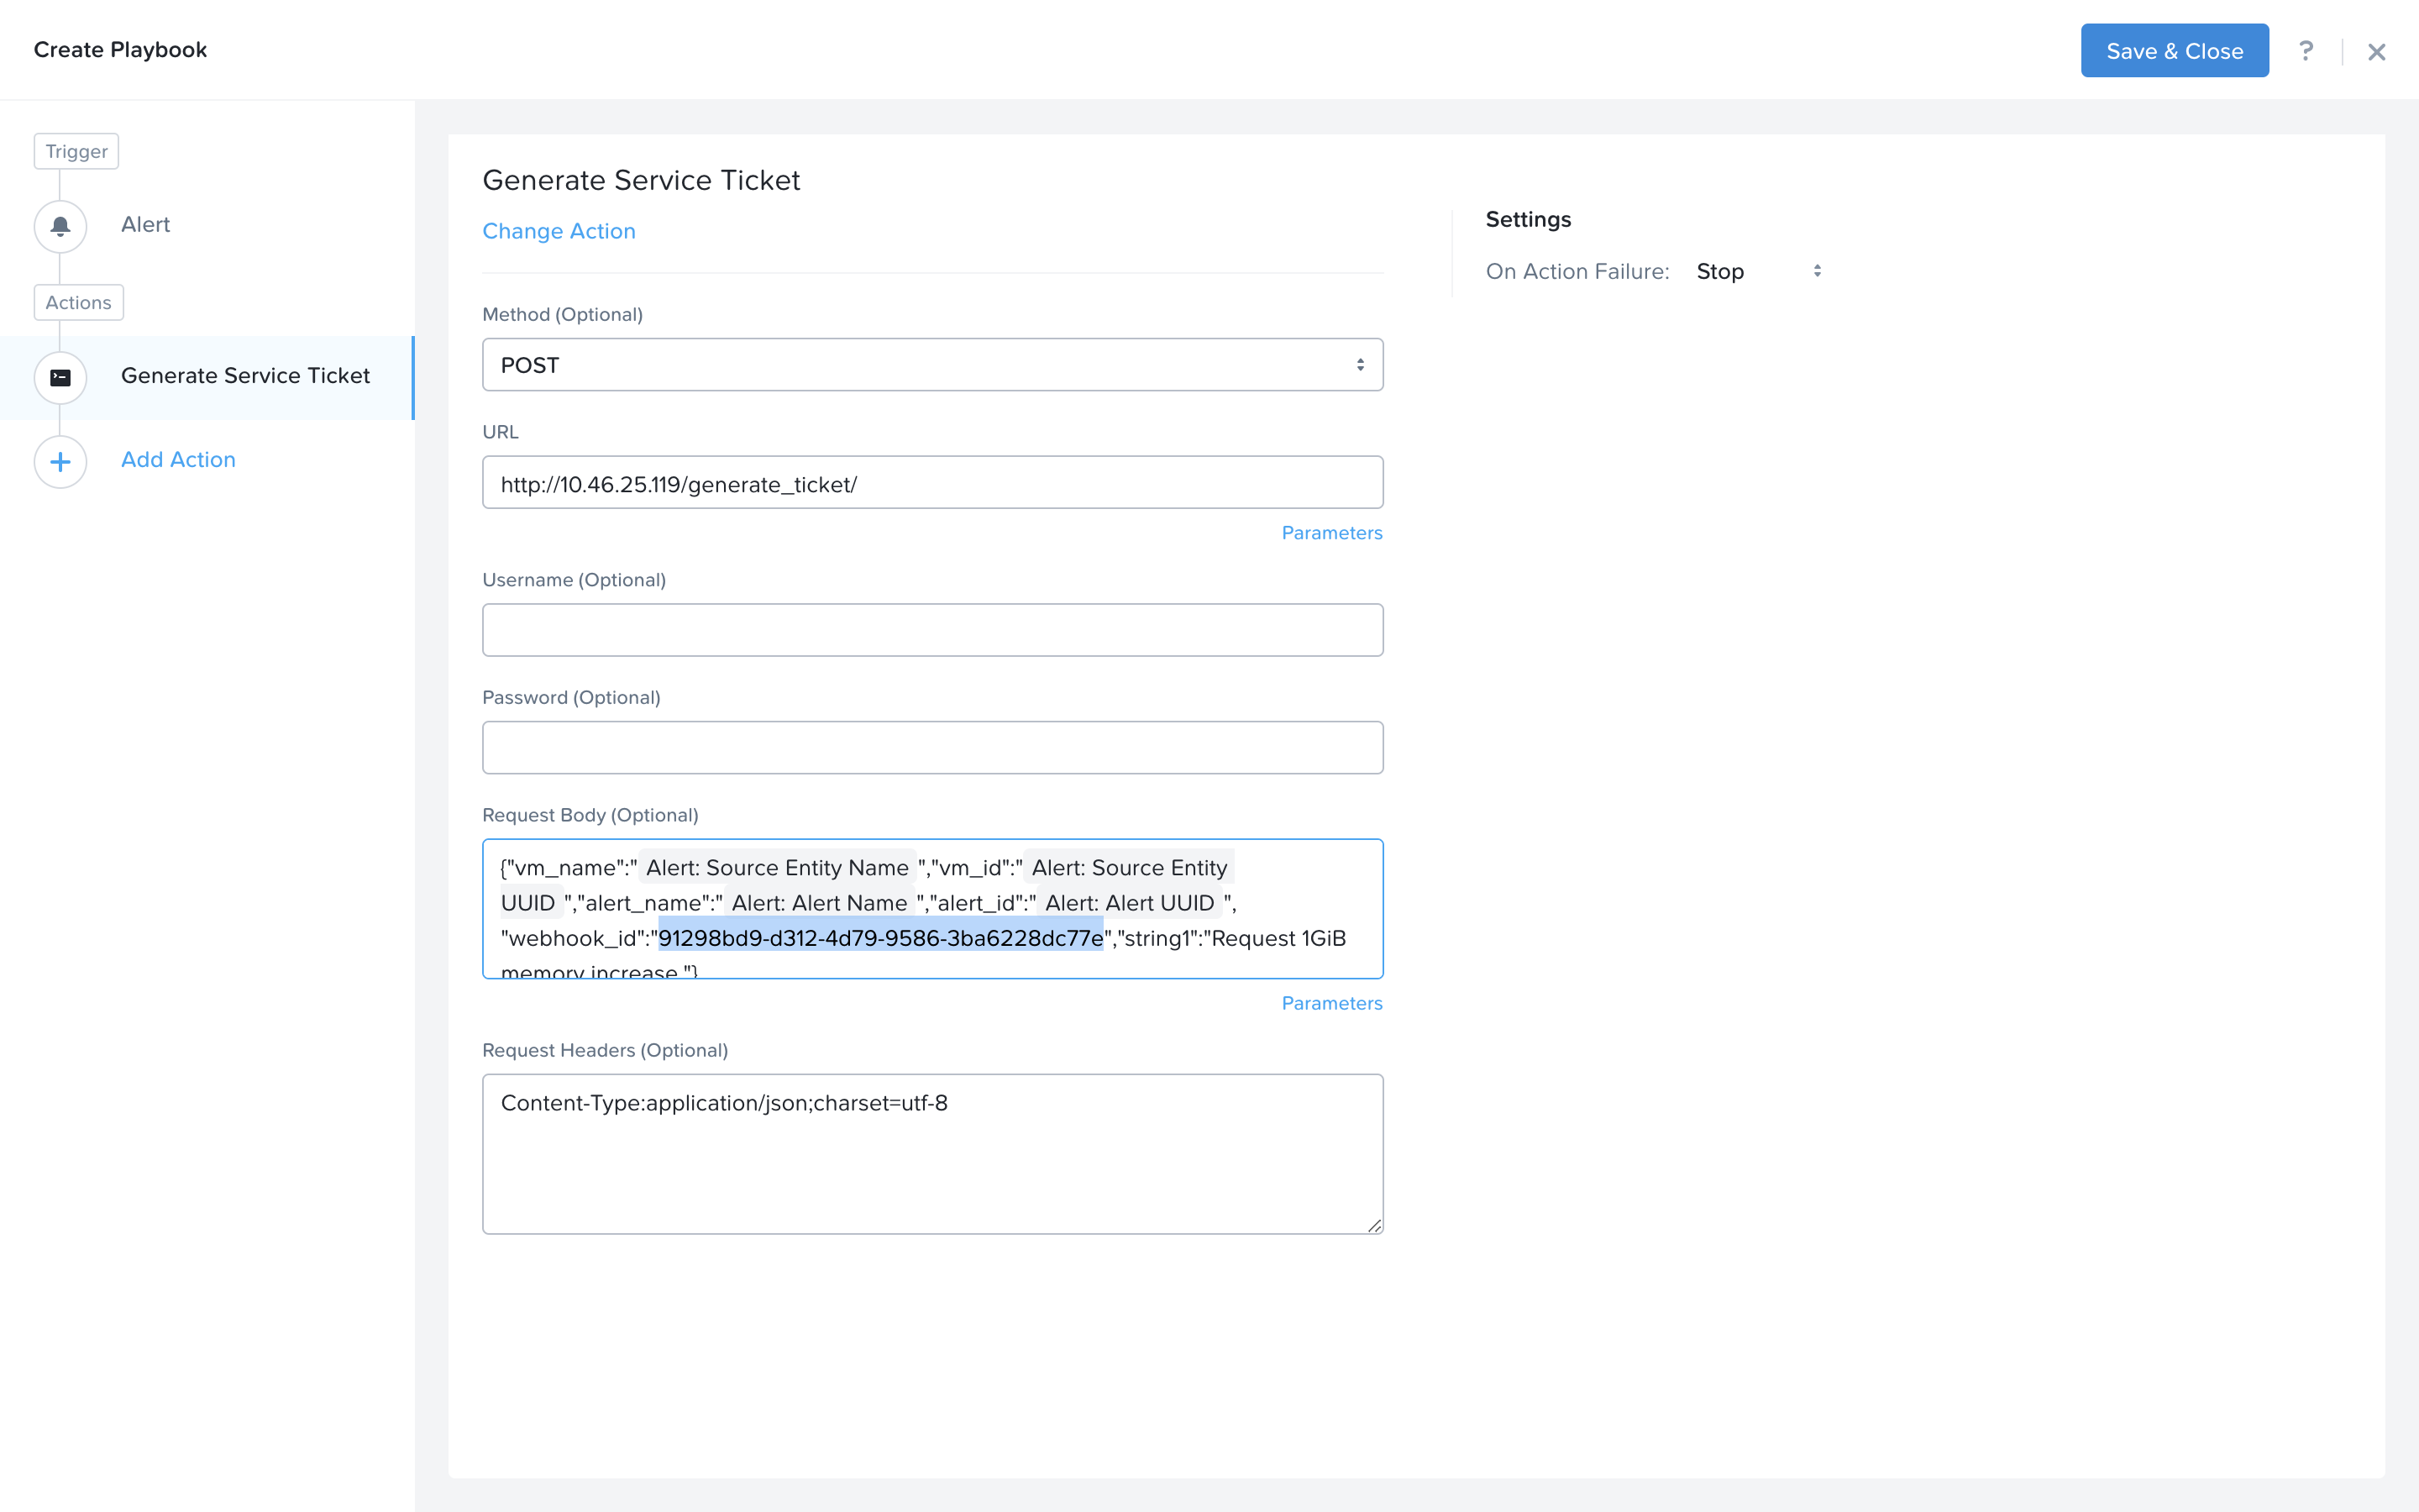Click the highlighted webhook ID text
The image size is (2419, 1512).
880,938
